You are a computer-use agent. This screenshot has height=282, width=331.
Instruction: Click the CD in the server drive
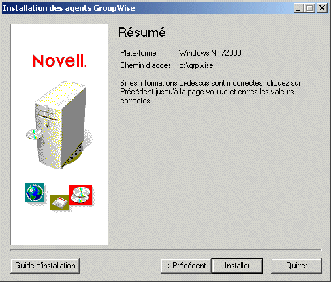pyautogui.click(x=34, y=134)
